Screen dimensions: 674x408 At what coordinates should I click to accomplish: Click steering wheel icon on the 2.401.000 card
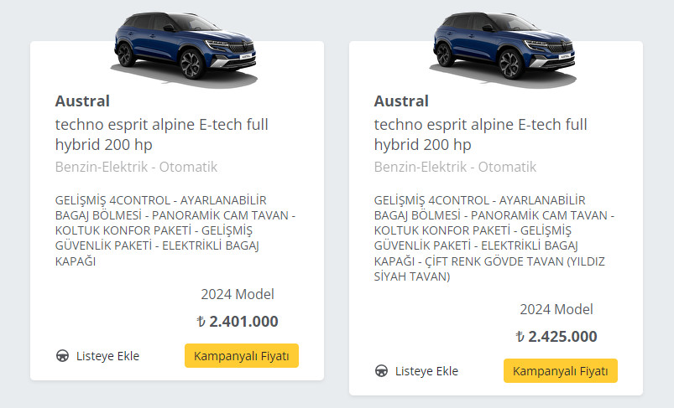click(62, 356)
